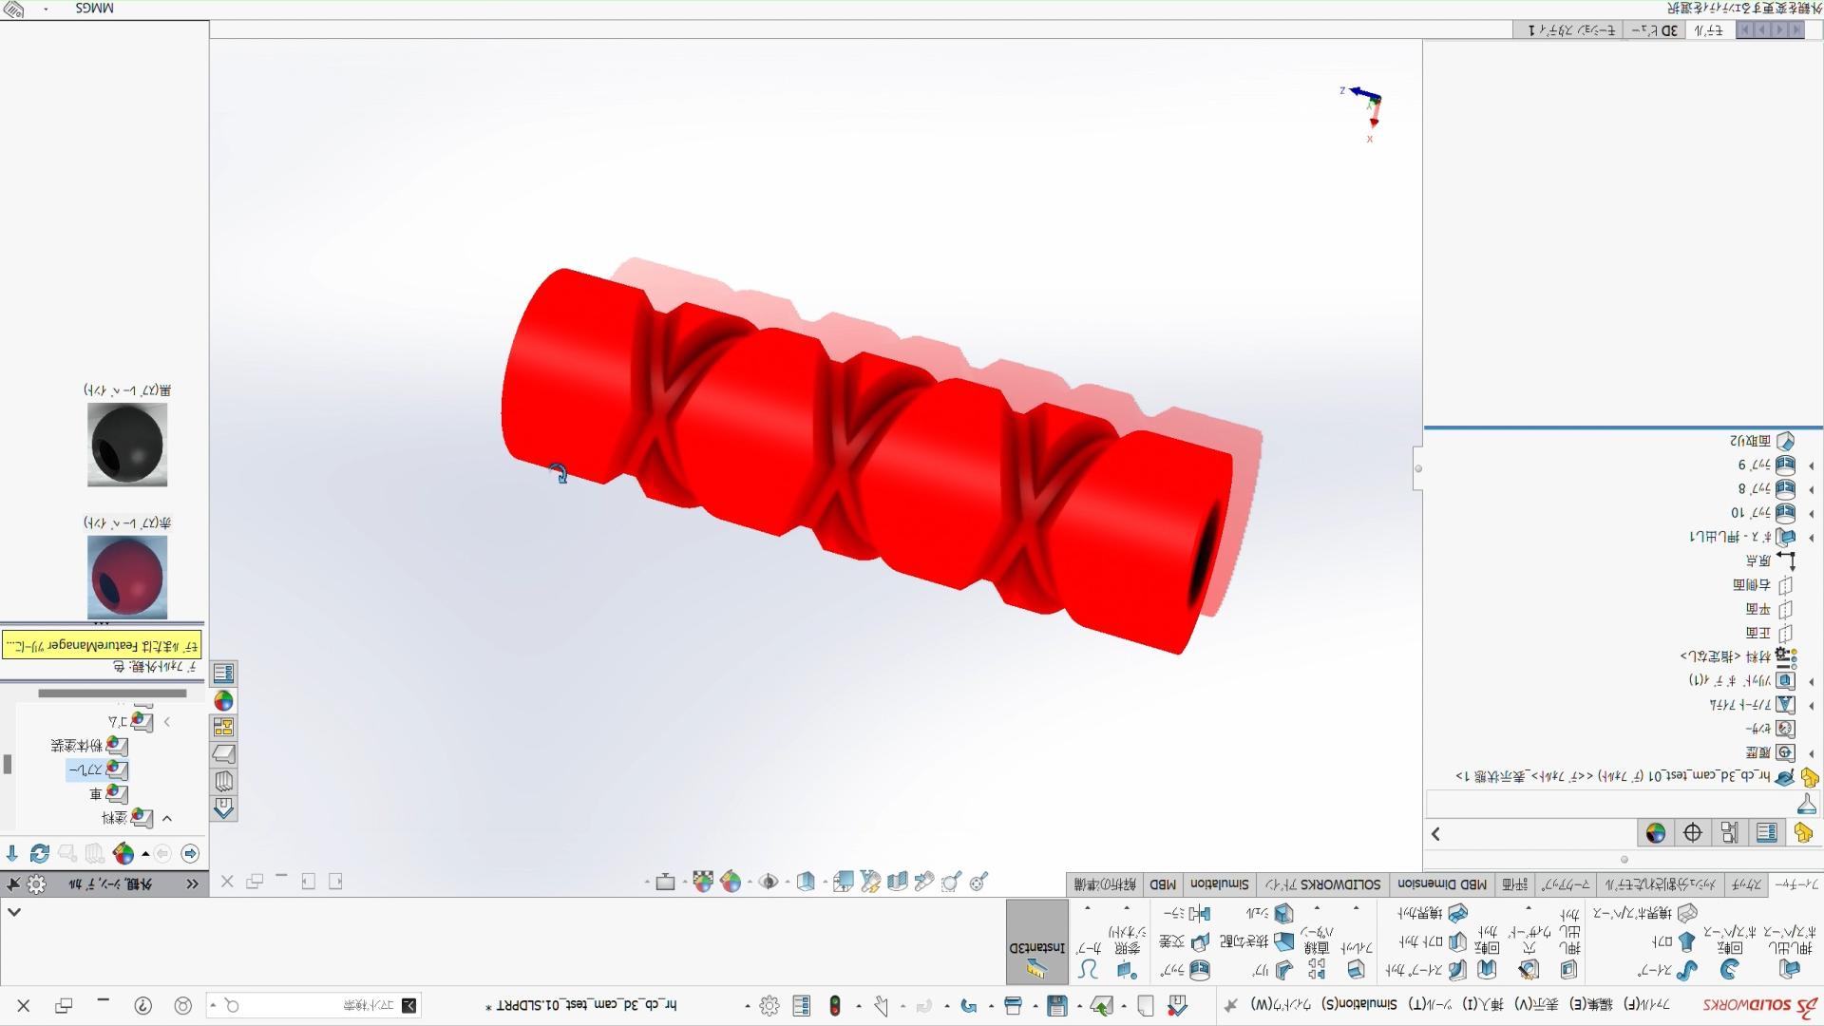Open the 穴ウィザード hole wizard tool
Viewport: 1824px width, 1026px height.
[x=1529, y=969]
